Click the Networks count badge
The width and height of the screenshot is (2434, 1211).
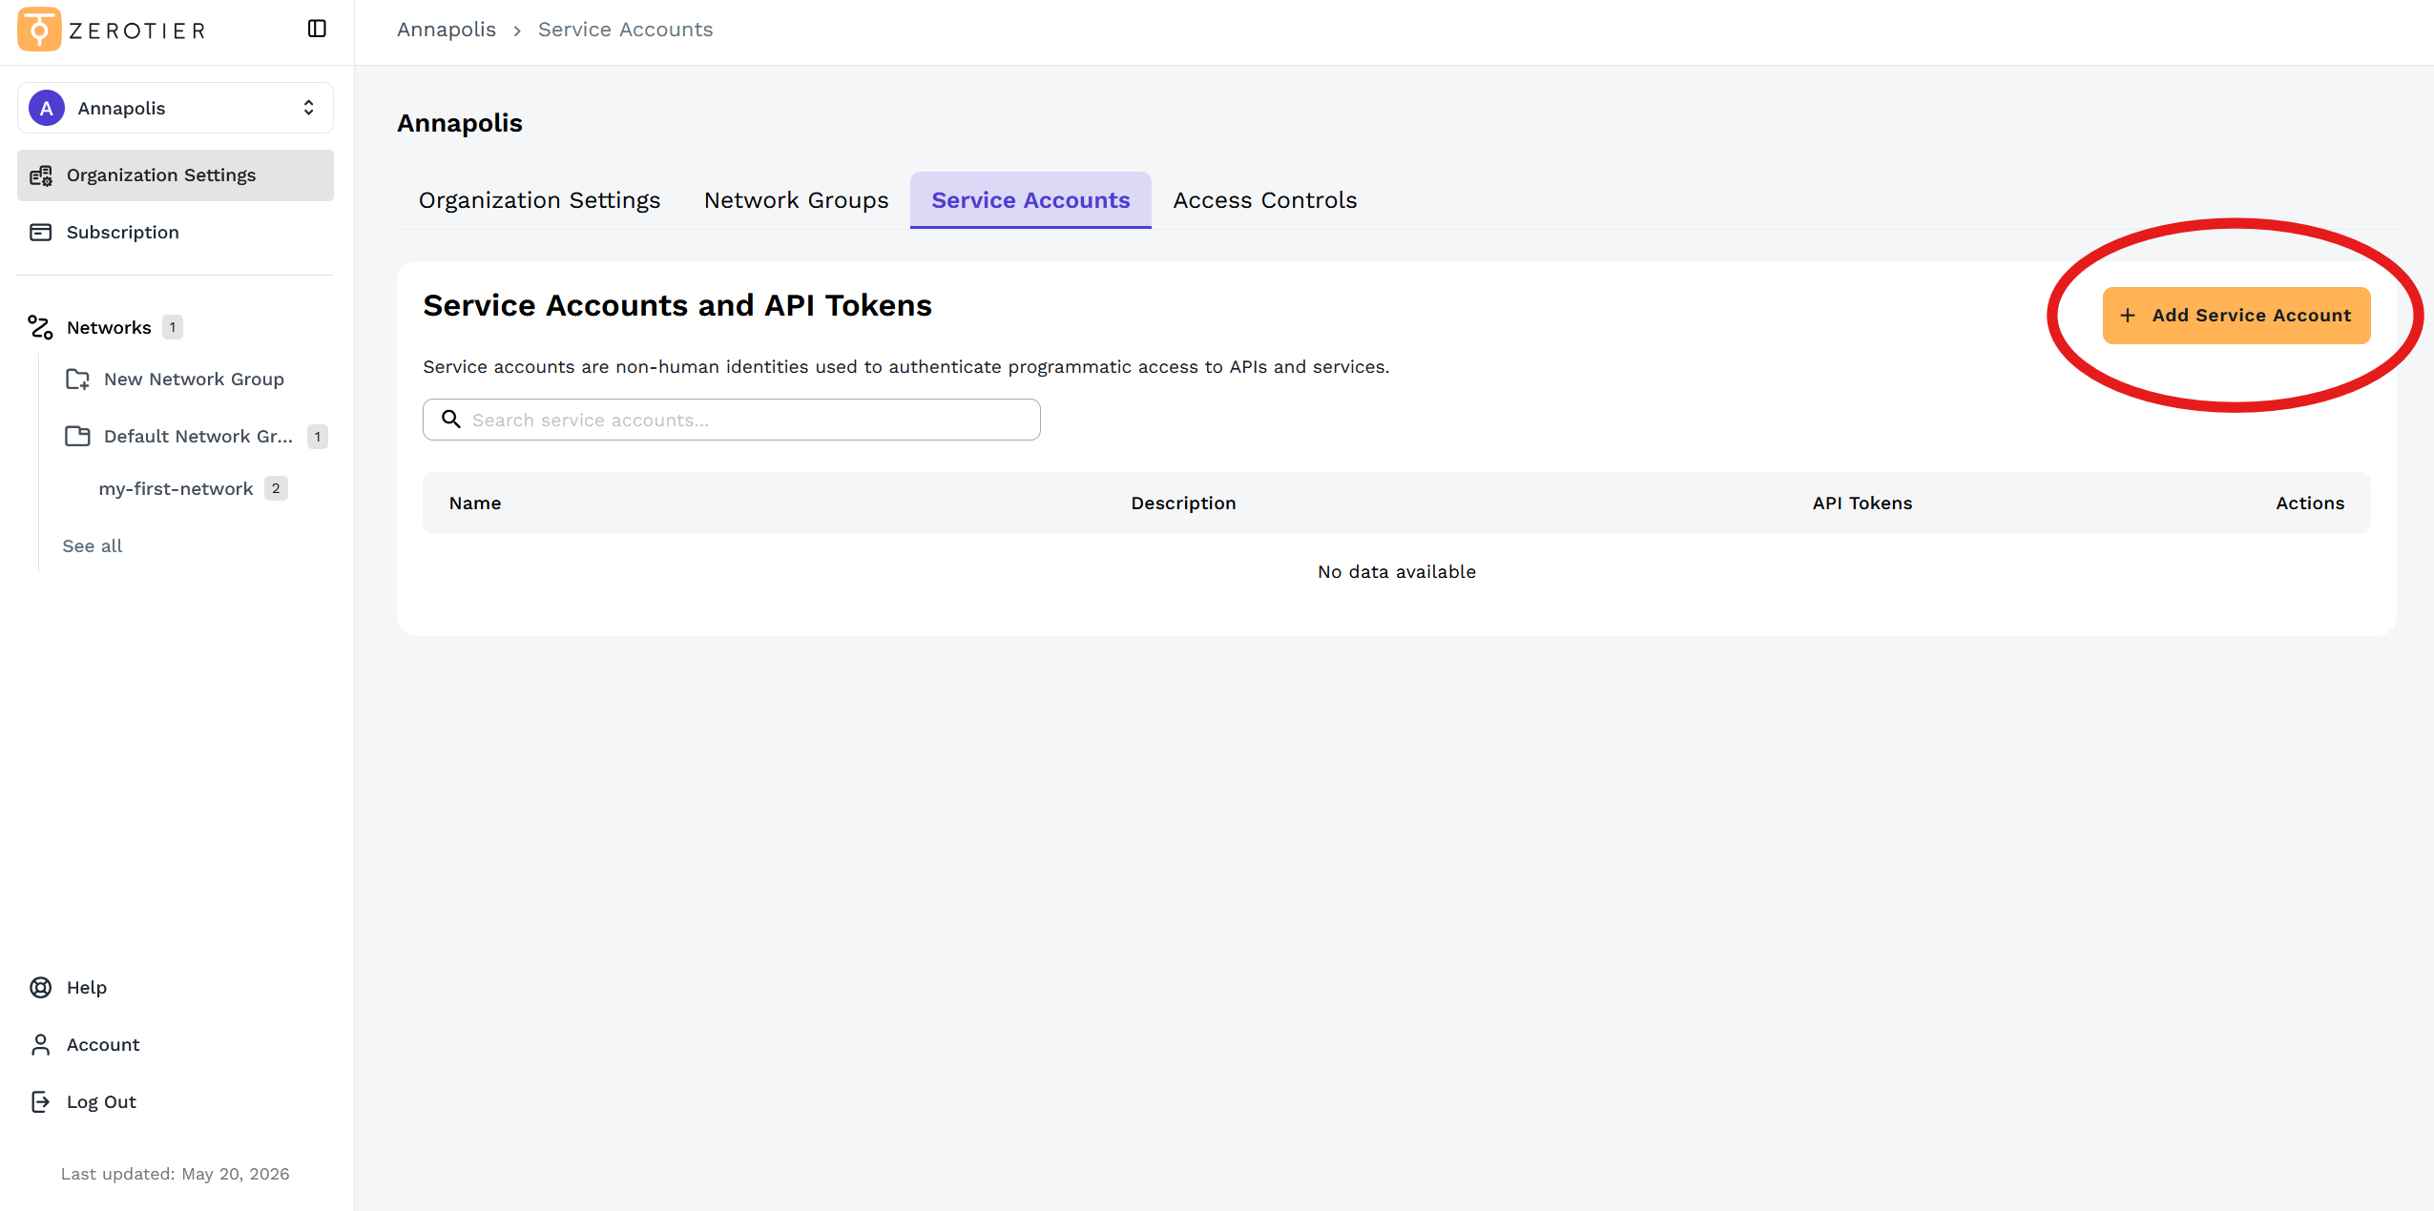pyautogui.click(x=173, y=327)
